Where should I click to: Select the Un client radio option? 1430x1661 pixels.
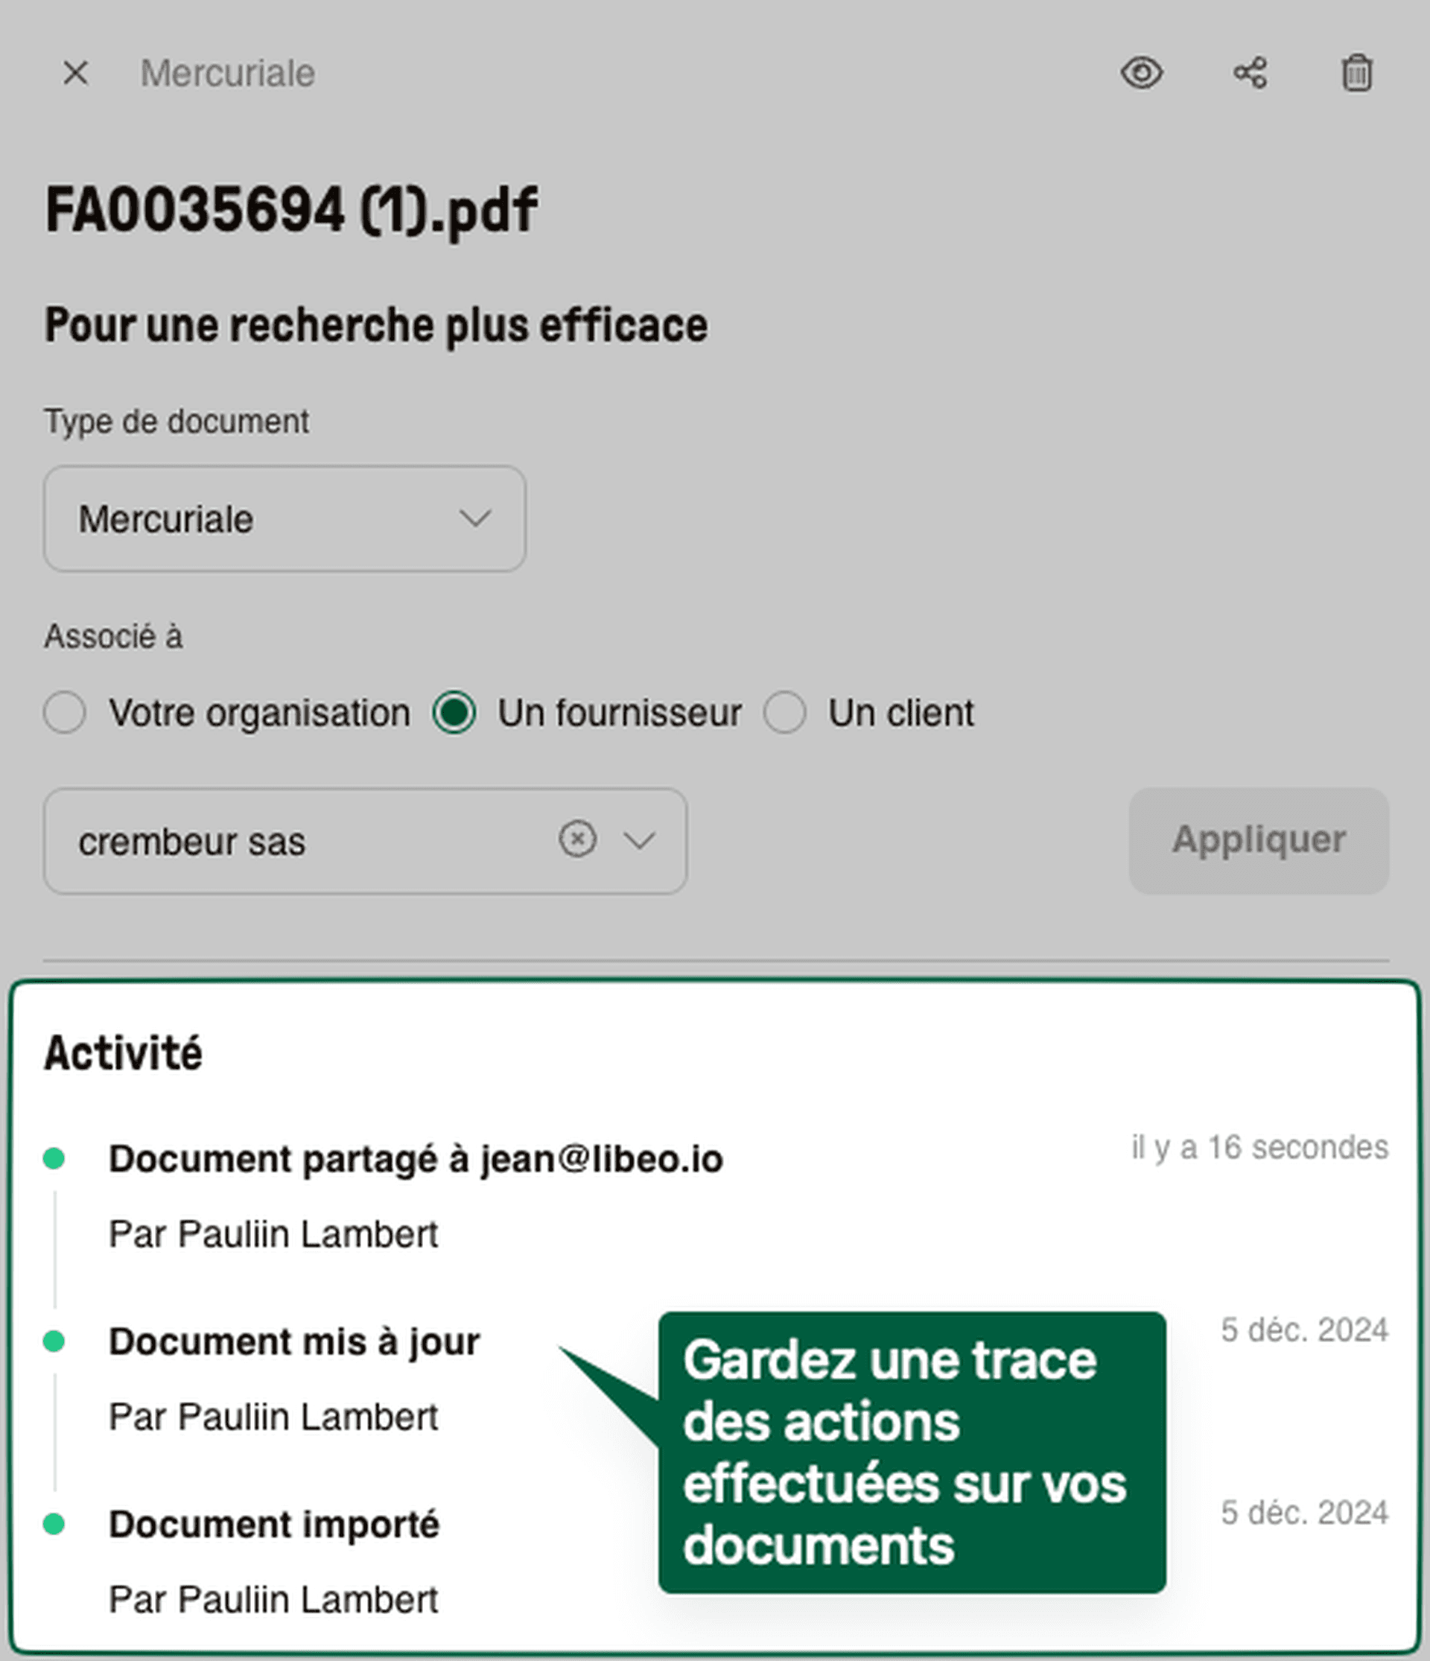click(784, 712)
